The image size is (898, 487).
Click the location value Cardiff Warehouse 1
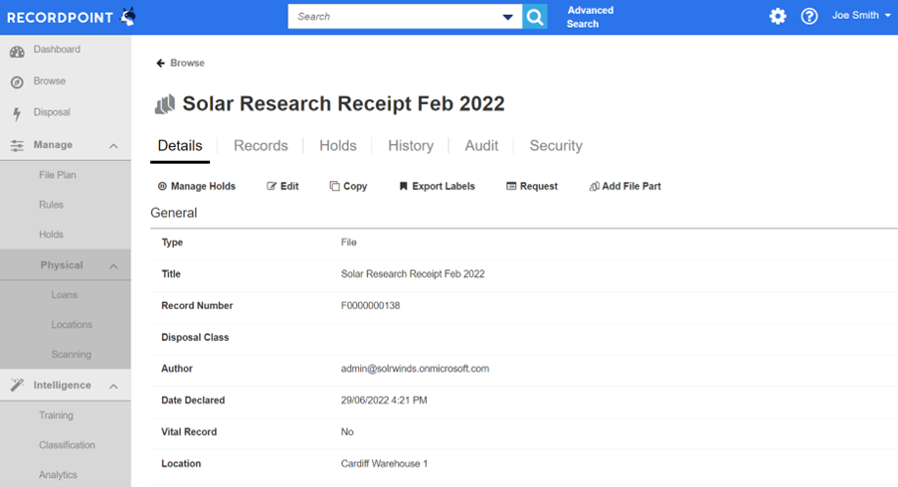click(x=384, y=463)
